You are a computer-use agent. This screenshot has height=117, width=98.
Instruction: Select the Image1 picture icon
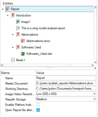(x=18, y=22)
